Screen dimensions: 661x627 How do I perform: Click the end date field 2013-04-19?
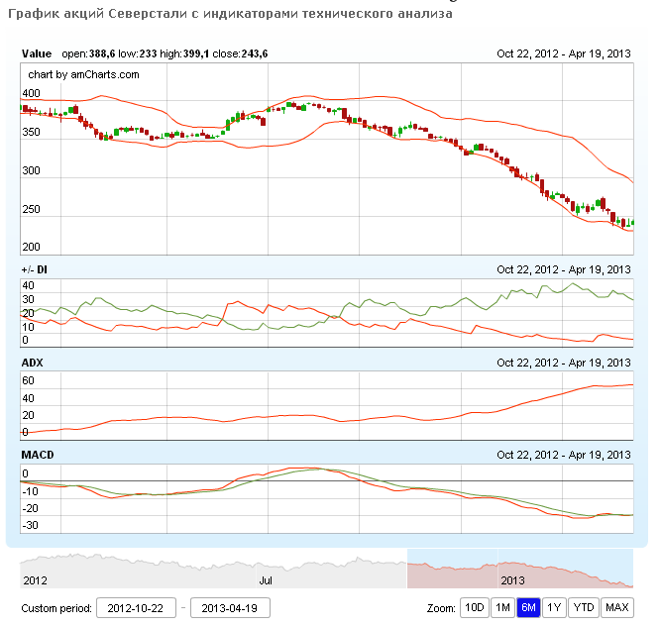[x=230, y=608]
